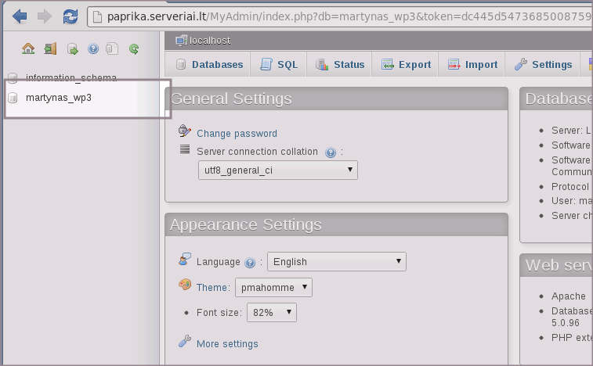Click the Change password link

point(237,134)
